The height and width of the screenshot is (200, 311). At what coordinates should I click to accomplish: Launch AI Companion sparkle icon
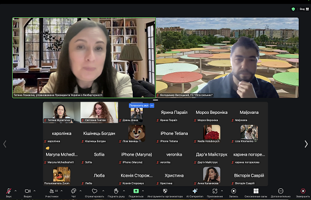click(x=195, y=191)
